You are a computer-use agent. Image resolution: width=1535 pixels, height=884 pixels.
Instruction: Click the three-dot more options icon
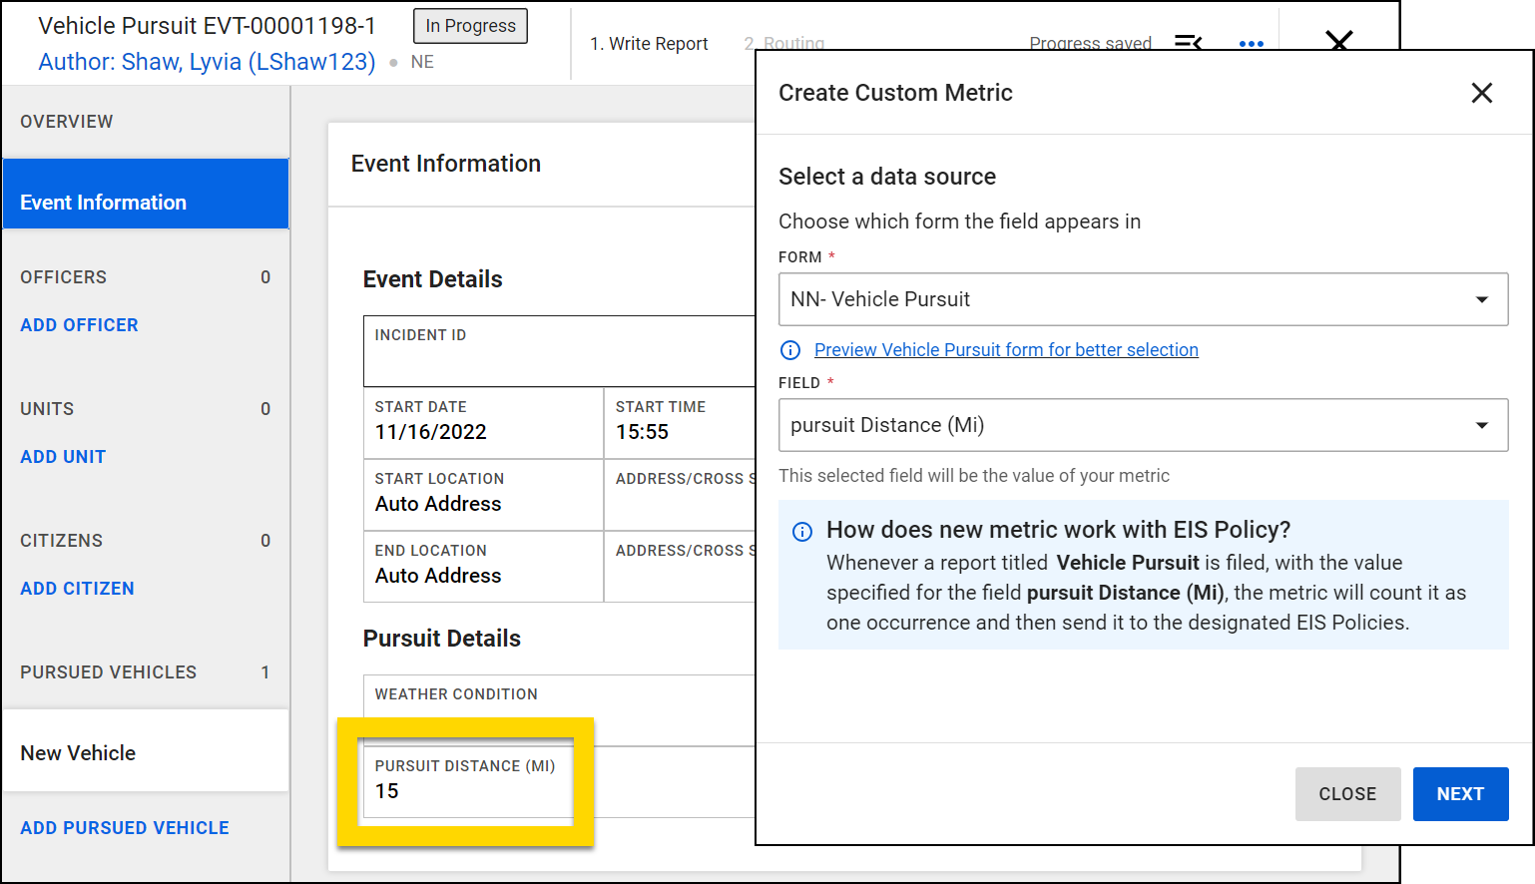coord(1251,44)
